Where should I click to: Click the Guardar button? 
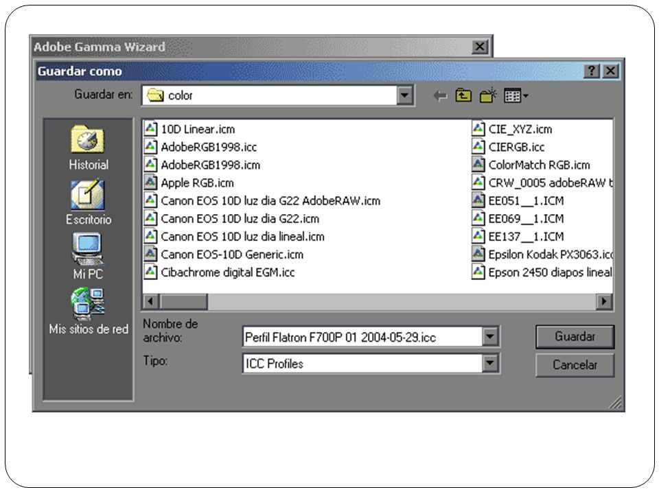click(575, 336)
